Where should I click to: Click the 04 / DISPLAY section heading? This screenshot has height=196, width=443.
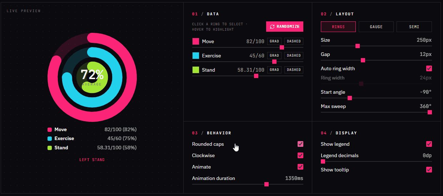(339, 133)
